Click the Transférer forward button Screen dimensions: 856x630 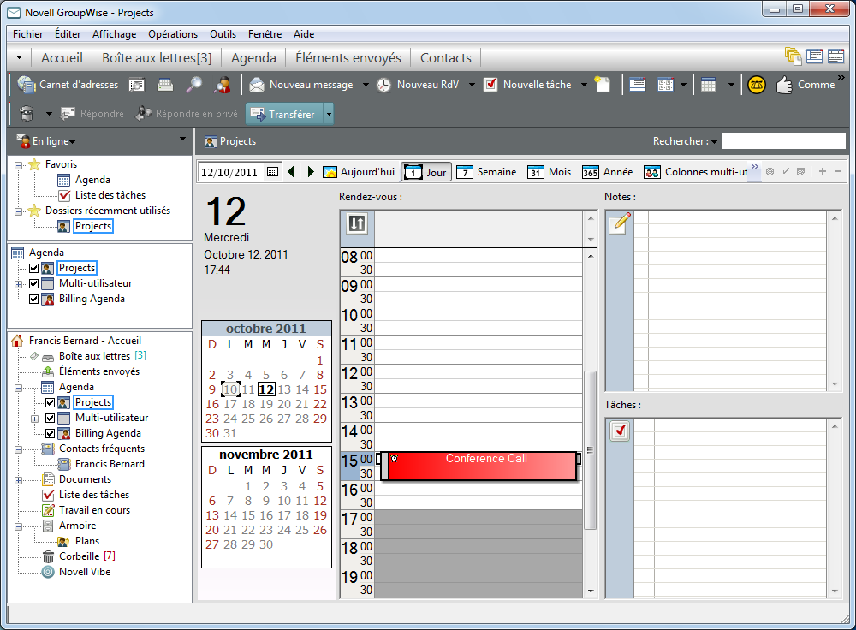point(283,114)
